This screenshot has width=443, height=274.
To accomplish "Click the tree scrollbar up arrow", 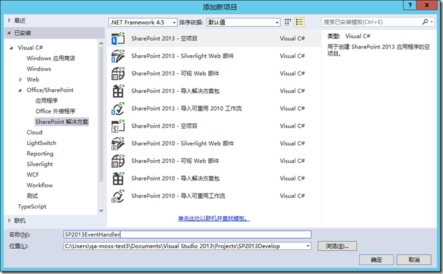I will pyautogui.click(x=101, y=43).
